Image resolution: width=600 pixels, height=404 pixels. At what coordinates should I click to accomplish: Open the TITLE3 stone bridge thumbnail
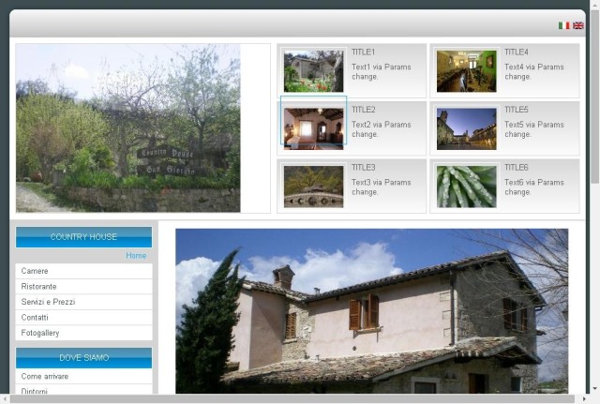(x=313, y=187)
